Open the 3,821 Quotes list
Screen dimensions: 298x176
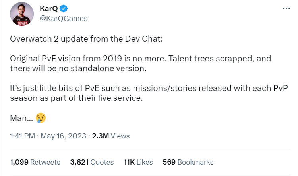coord(92,162)
